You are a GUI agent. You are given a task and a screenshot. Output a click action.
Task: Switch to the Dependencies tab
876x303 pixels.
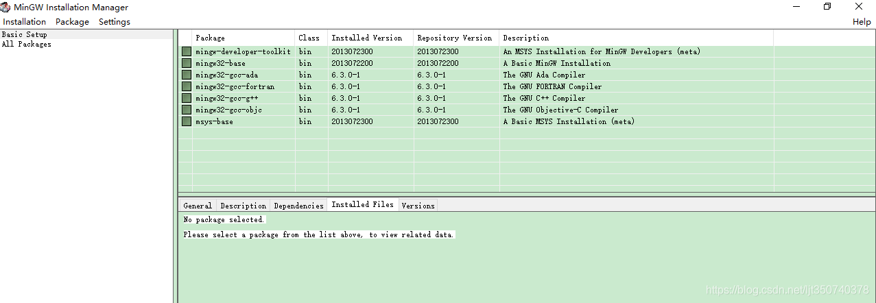click(298, 206)
